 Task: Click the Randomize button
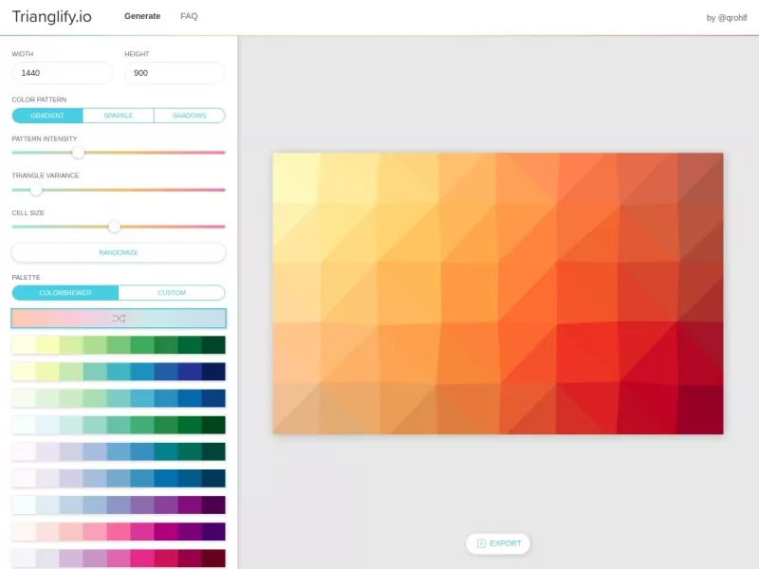coord(119,252)
